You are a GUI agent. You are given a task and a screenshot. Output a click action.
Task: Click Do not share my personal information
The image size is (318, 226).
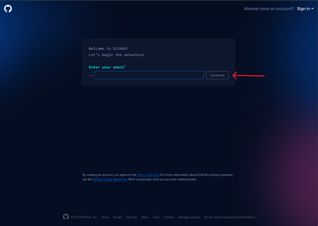coord(229,217)
